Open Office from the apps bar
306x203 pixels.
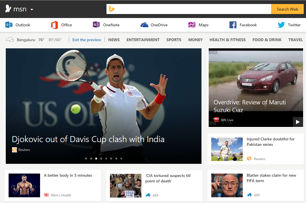(x=61, y=25)
